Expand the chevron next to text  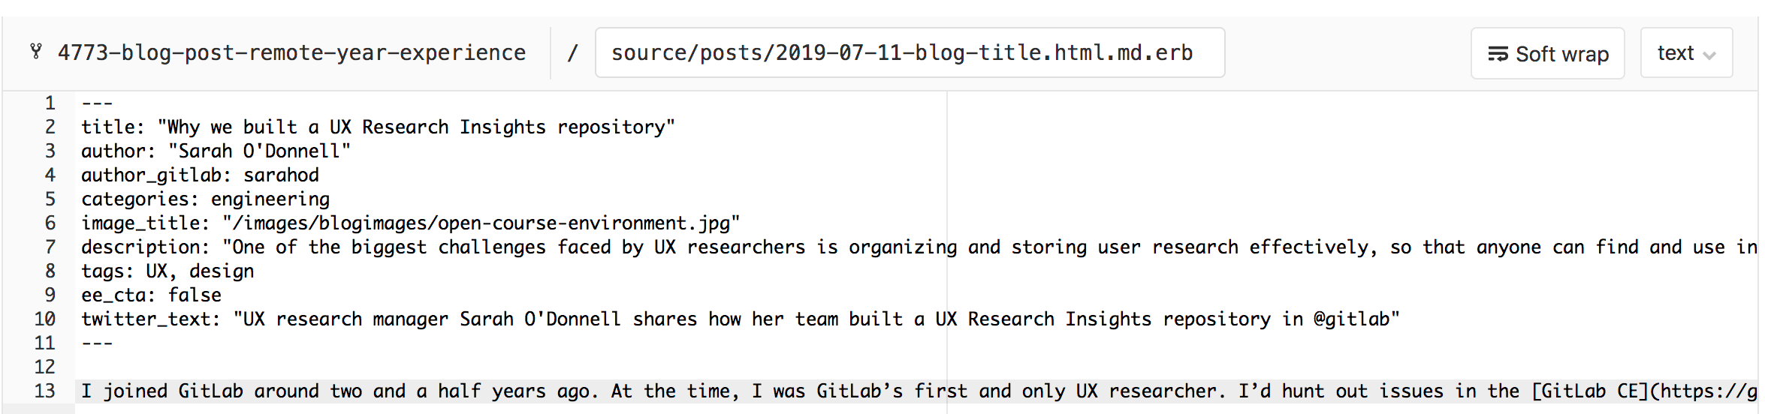(x=1709, y=55)
